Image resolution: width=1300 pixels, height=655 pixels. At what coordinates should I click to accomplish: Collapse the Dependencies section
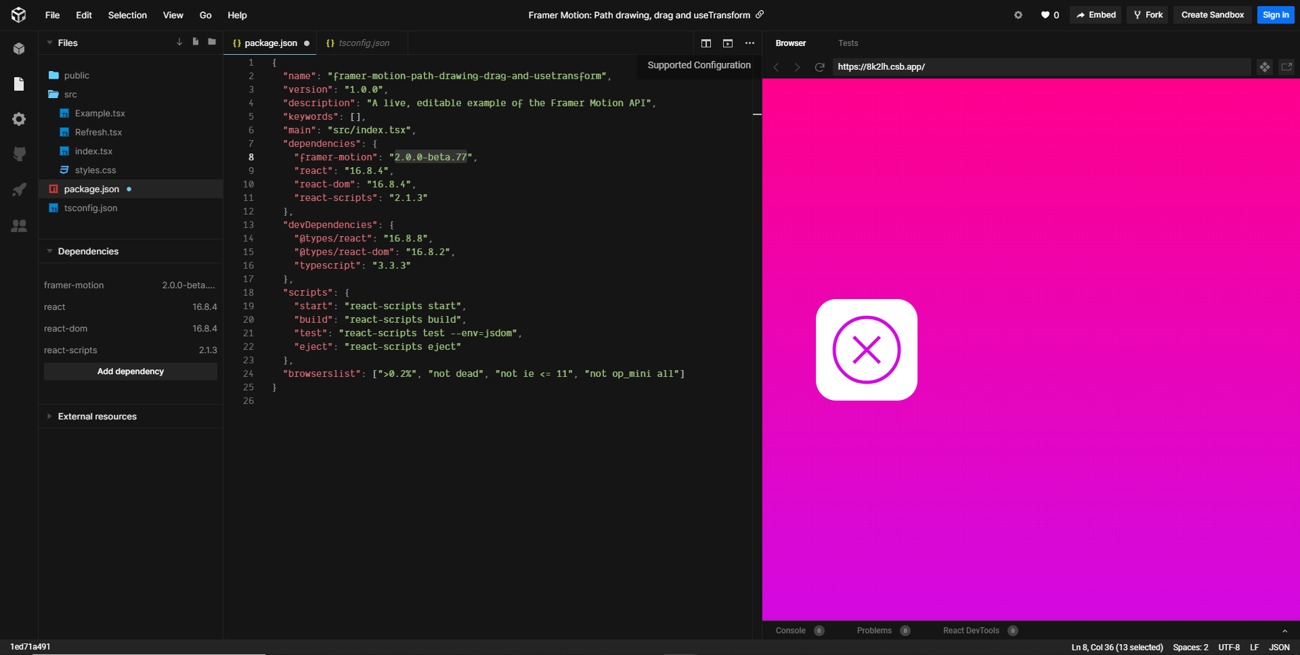49,251
